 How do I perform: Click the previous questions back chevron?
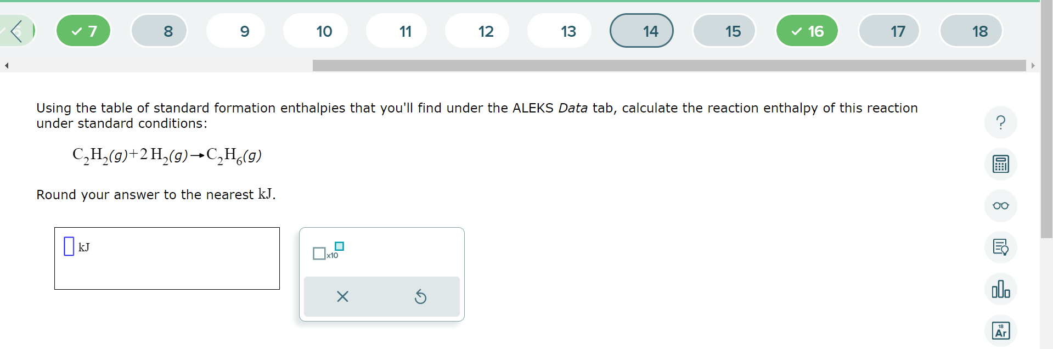pos(16,31)
